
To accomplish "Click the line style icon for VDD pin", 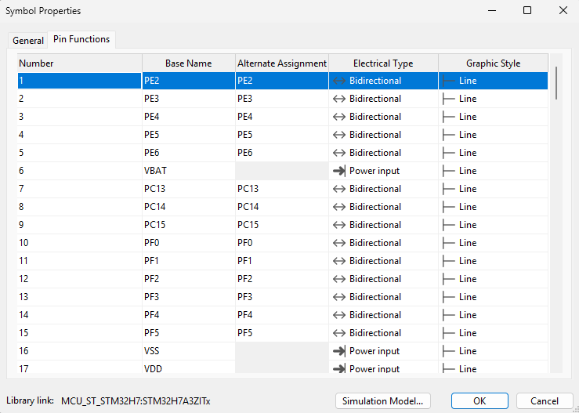I will 448,368.
